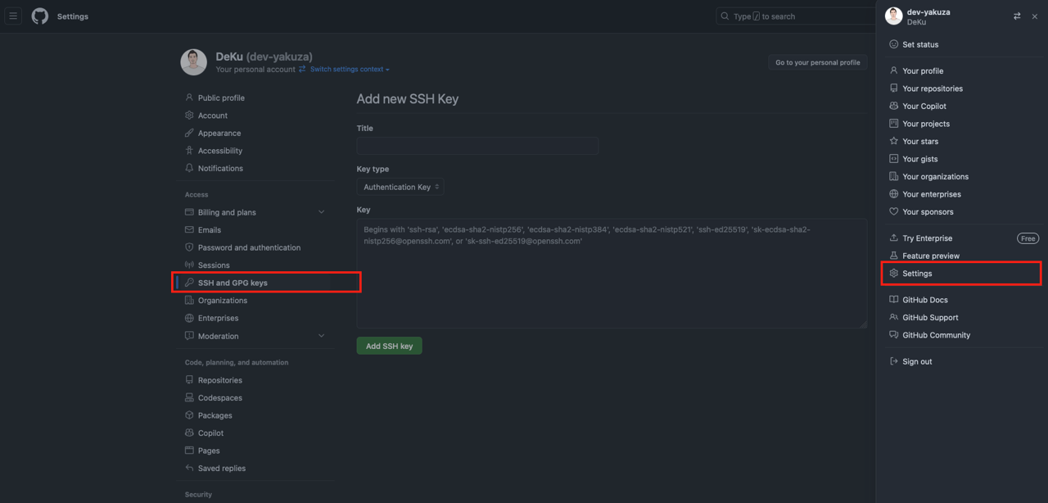Click the Packages icon in the sidebar
1048x503 pixels.
(189, 415)
